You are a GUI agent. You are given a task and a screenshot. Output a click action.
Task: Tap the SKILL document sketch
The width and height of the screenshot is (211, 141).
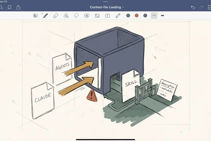click(131, 86)
